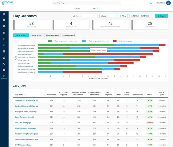The width and height of the screenshot is (173, 147).
Task: Click the 42 Monitored Opportunities card
Action: [110, 25]
